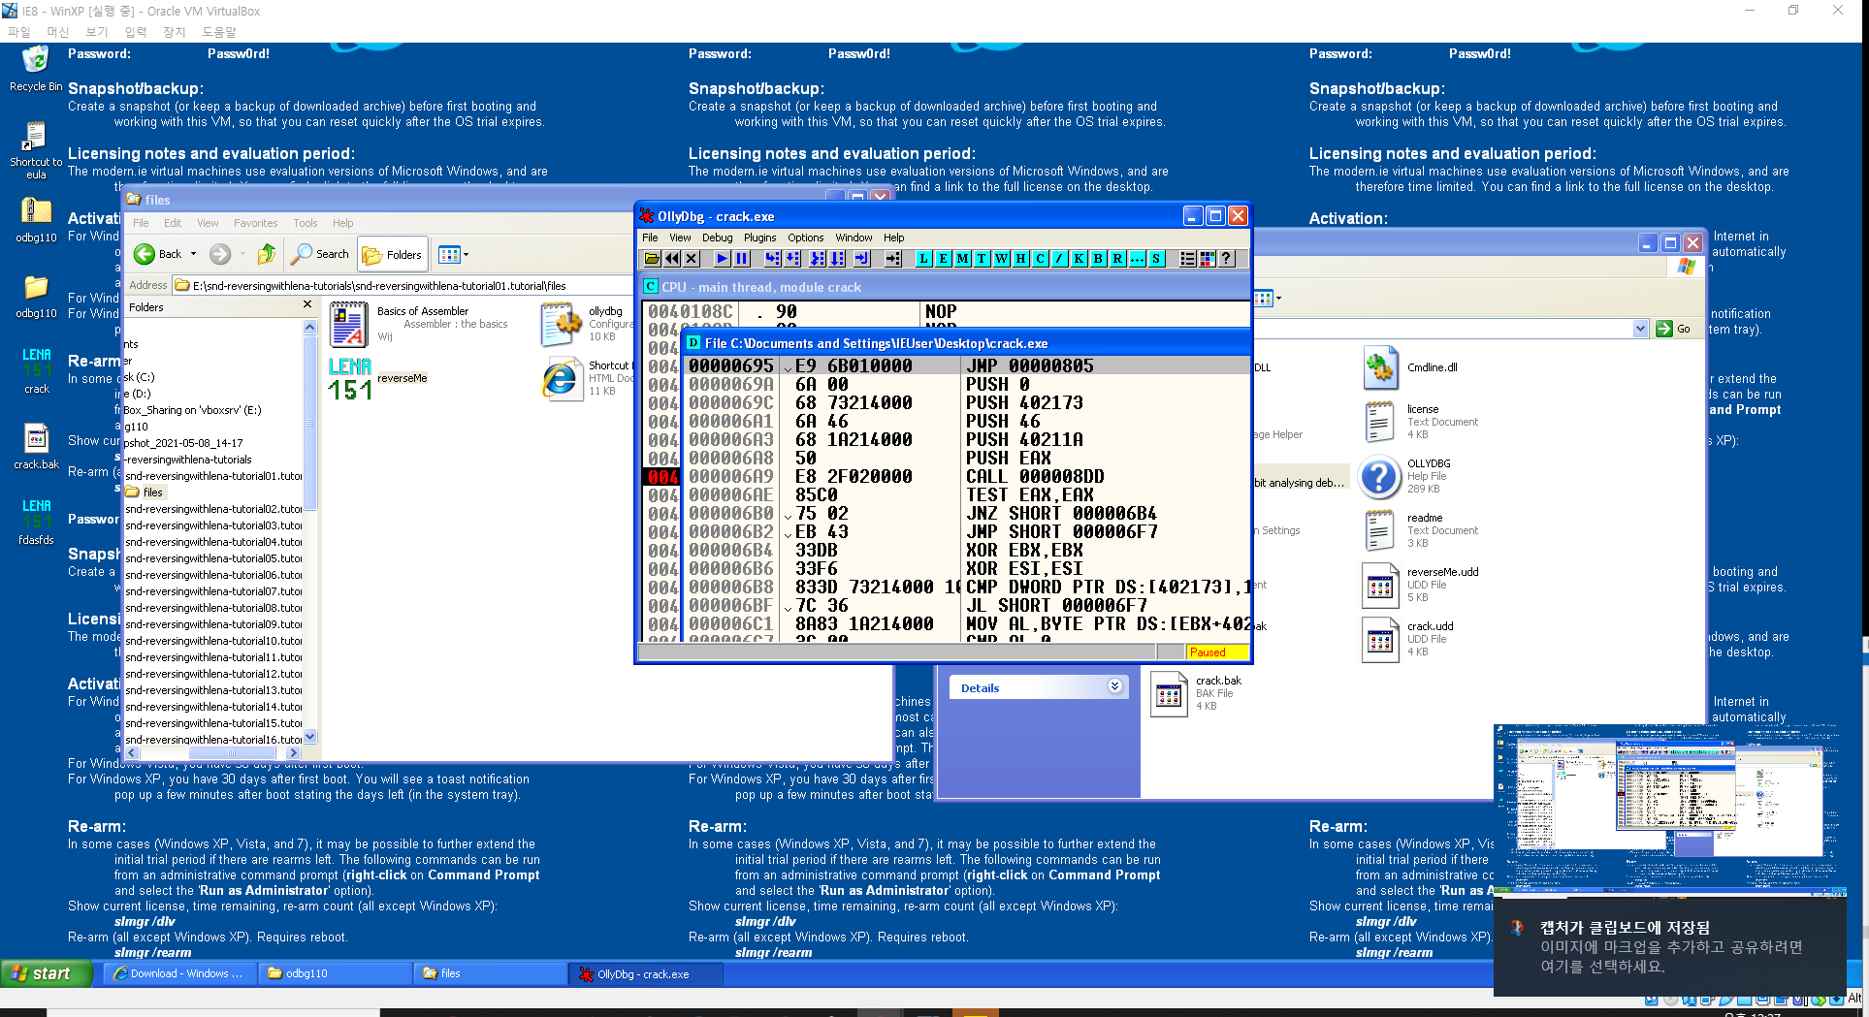
Task: Open Source window with the S button
Action: tap(1156, 258)
